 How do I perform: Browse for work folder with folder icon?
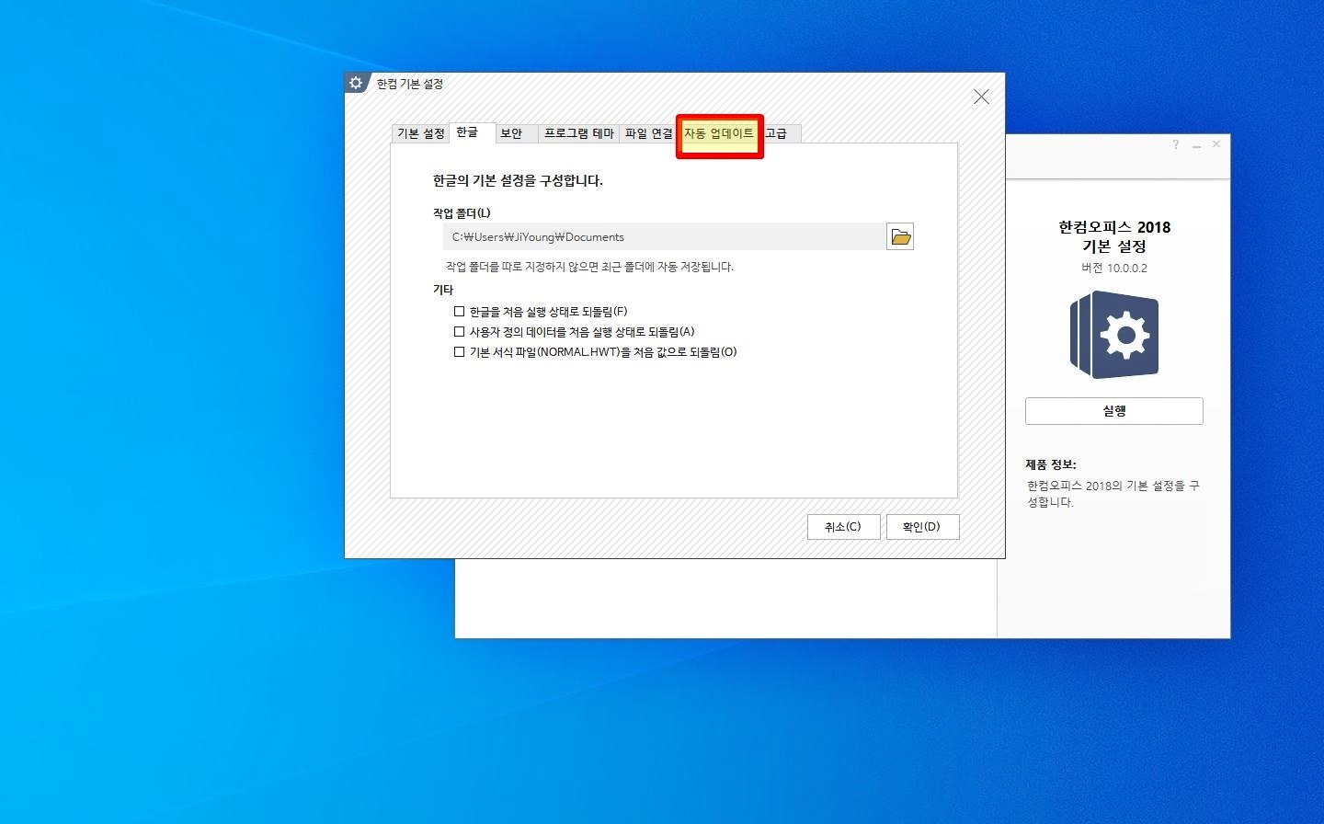(x=900, y=237)
